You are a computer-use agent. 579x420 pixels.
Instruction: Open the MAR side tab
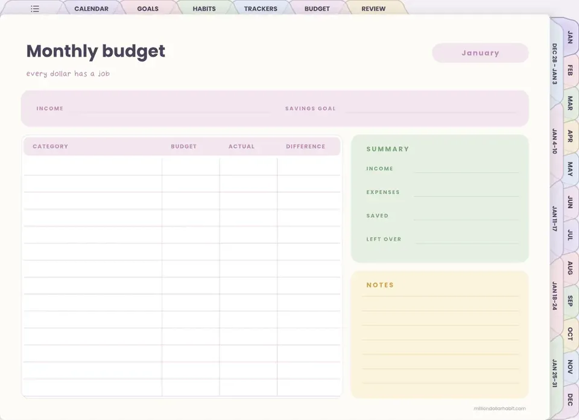(570, 103)
